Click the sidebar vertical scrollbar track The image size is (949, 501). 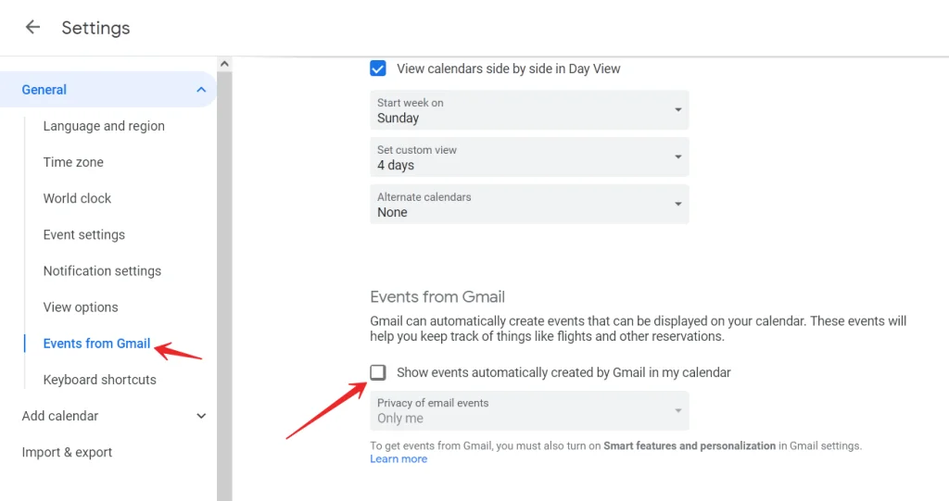click(x=224, y=285)
